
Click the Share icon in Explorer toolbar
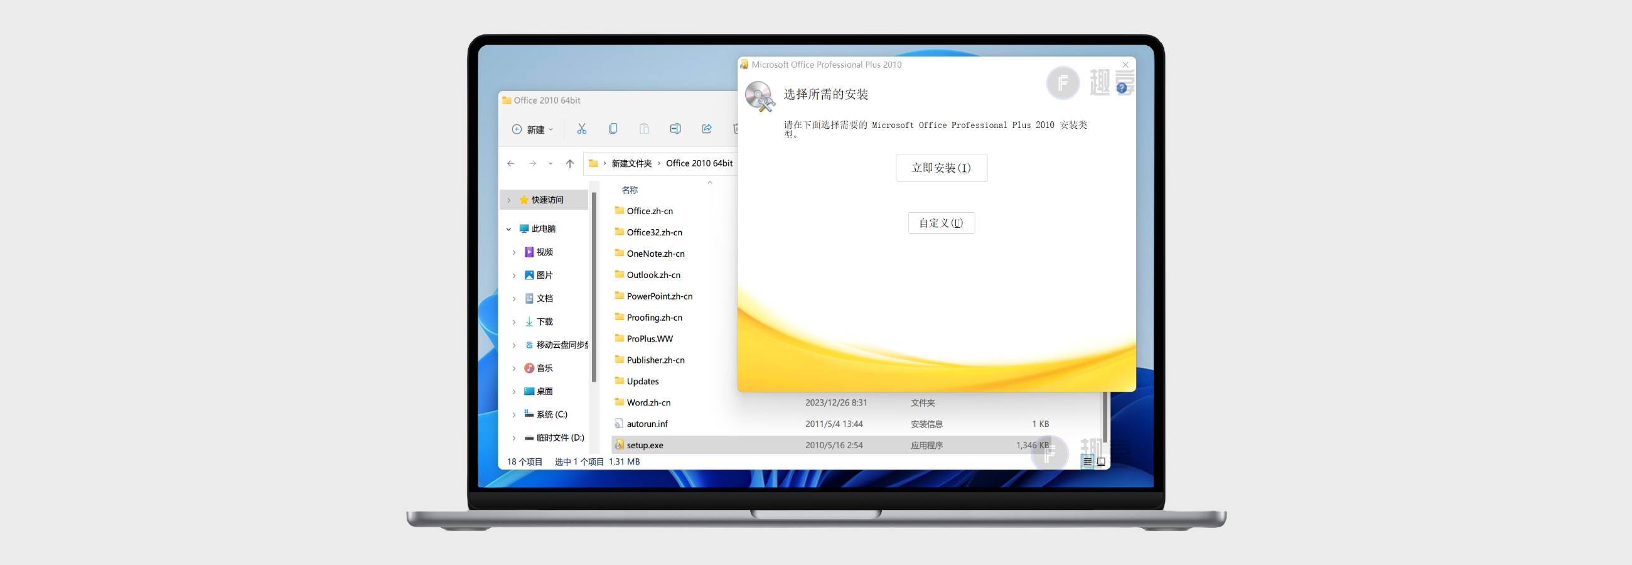pos(706,129)
